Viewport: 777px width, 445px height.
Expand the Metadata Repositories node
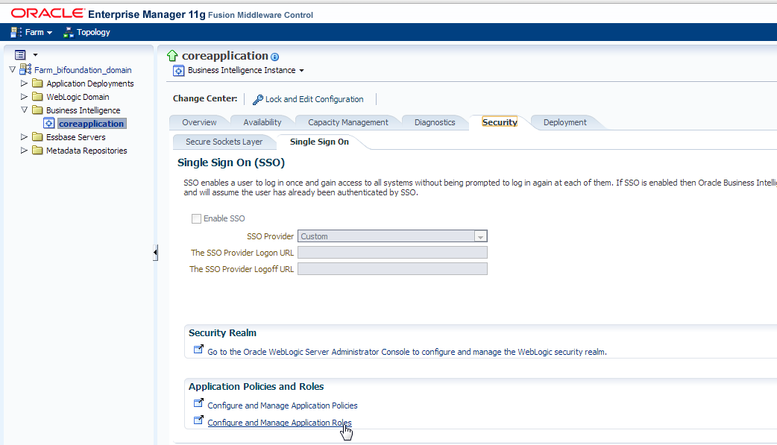click(24, 150)
